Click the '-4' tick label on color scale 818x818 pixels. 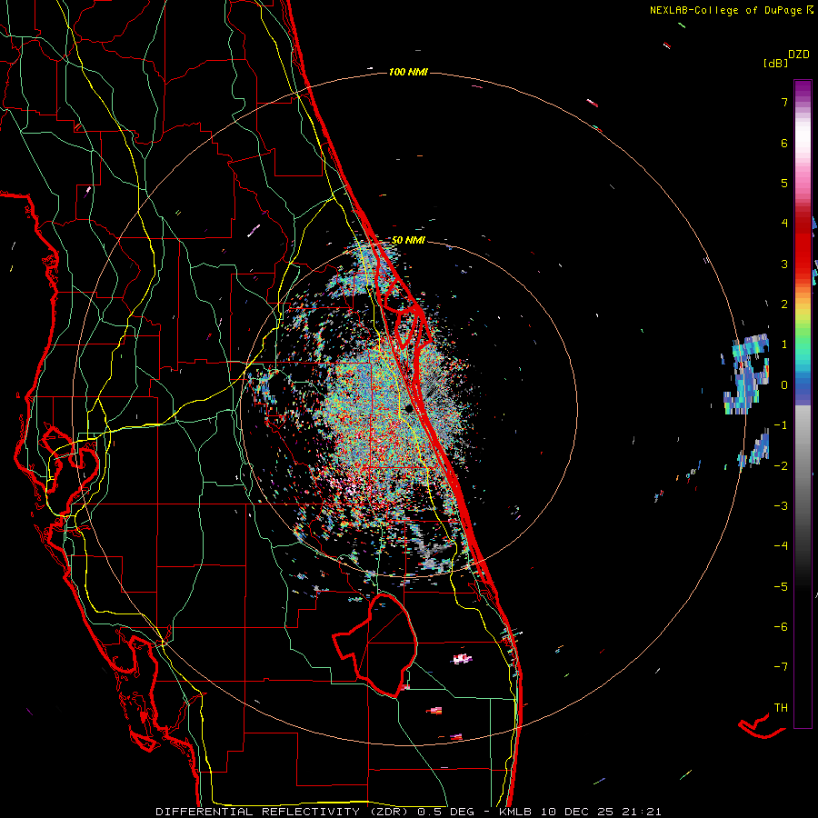pyautogui.click(x=781, y=546)
